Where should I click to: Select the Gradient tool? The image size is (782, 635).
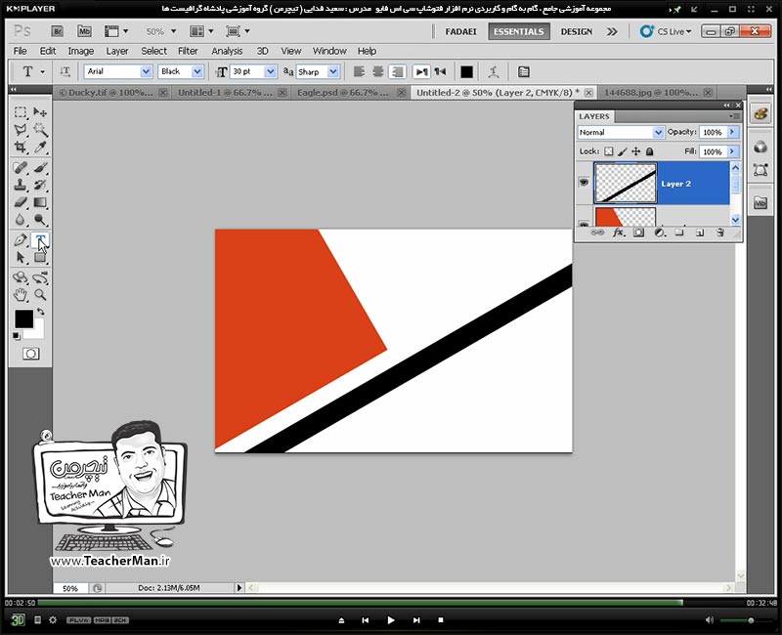pos(40,202)
